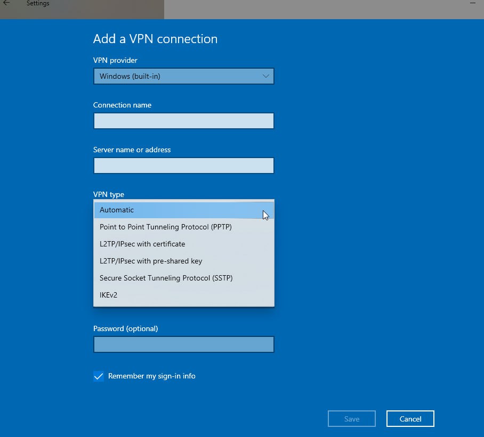Choose Secure Socket Tunneling Protocol (SSTP)
This screenshot has width=484, height=437.
(184, 278)
